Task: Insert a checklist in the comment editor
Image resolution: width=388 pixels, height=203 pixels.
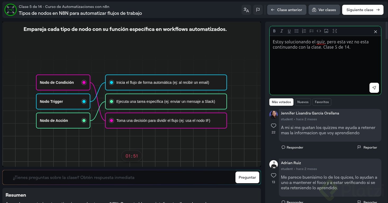Action: 311,31
